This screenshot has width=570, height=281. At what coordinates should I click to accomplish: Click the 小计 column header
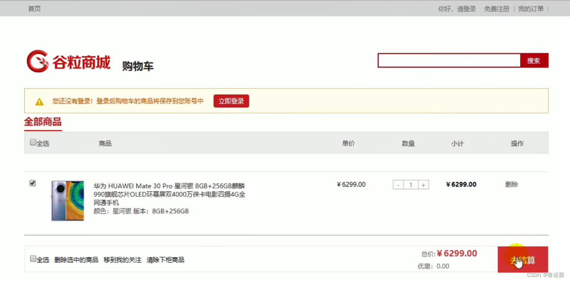click(x=457, y=143)
